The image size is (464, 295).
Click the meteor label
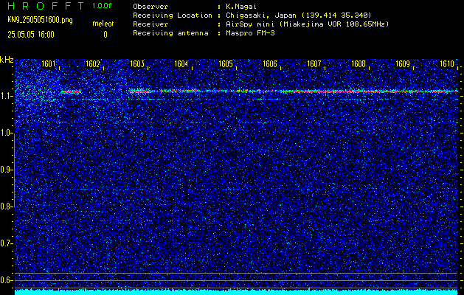pyautogui.click(x=103, y=24)
